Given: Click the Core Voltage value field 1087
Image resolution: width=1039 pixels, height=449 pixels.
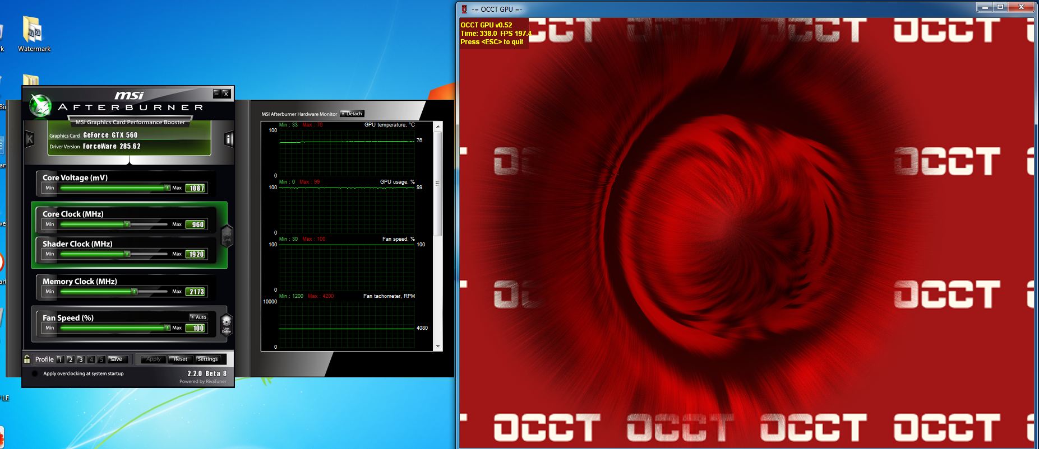Looking at the screenshot, I should click(x=196, y=188).
